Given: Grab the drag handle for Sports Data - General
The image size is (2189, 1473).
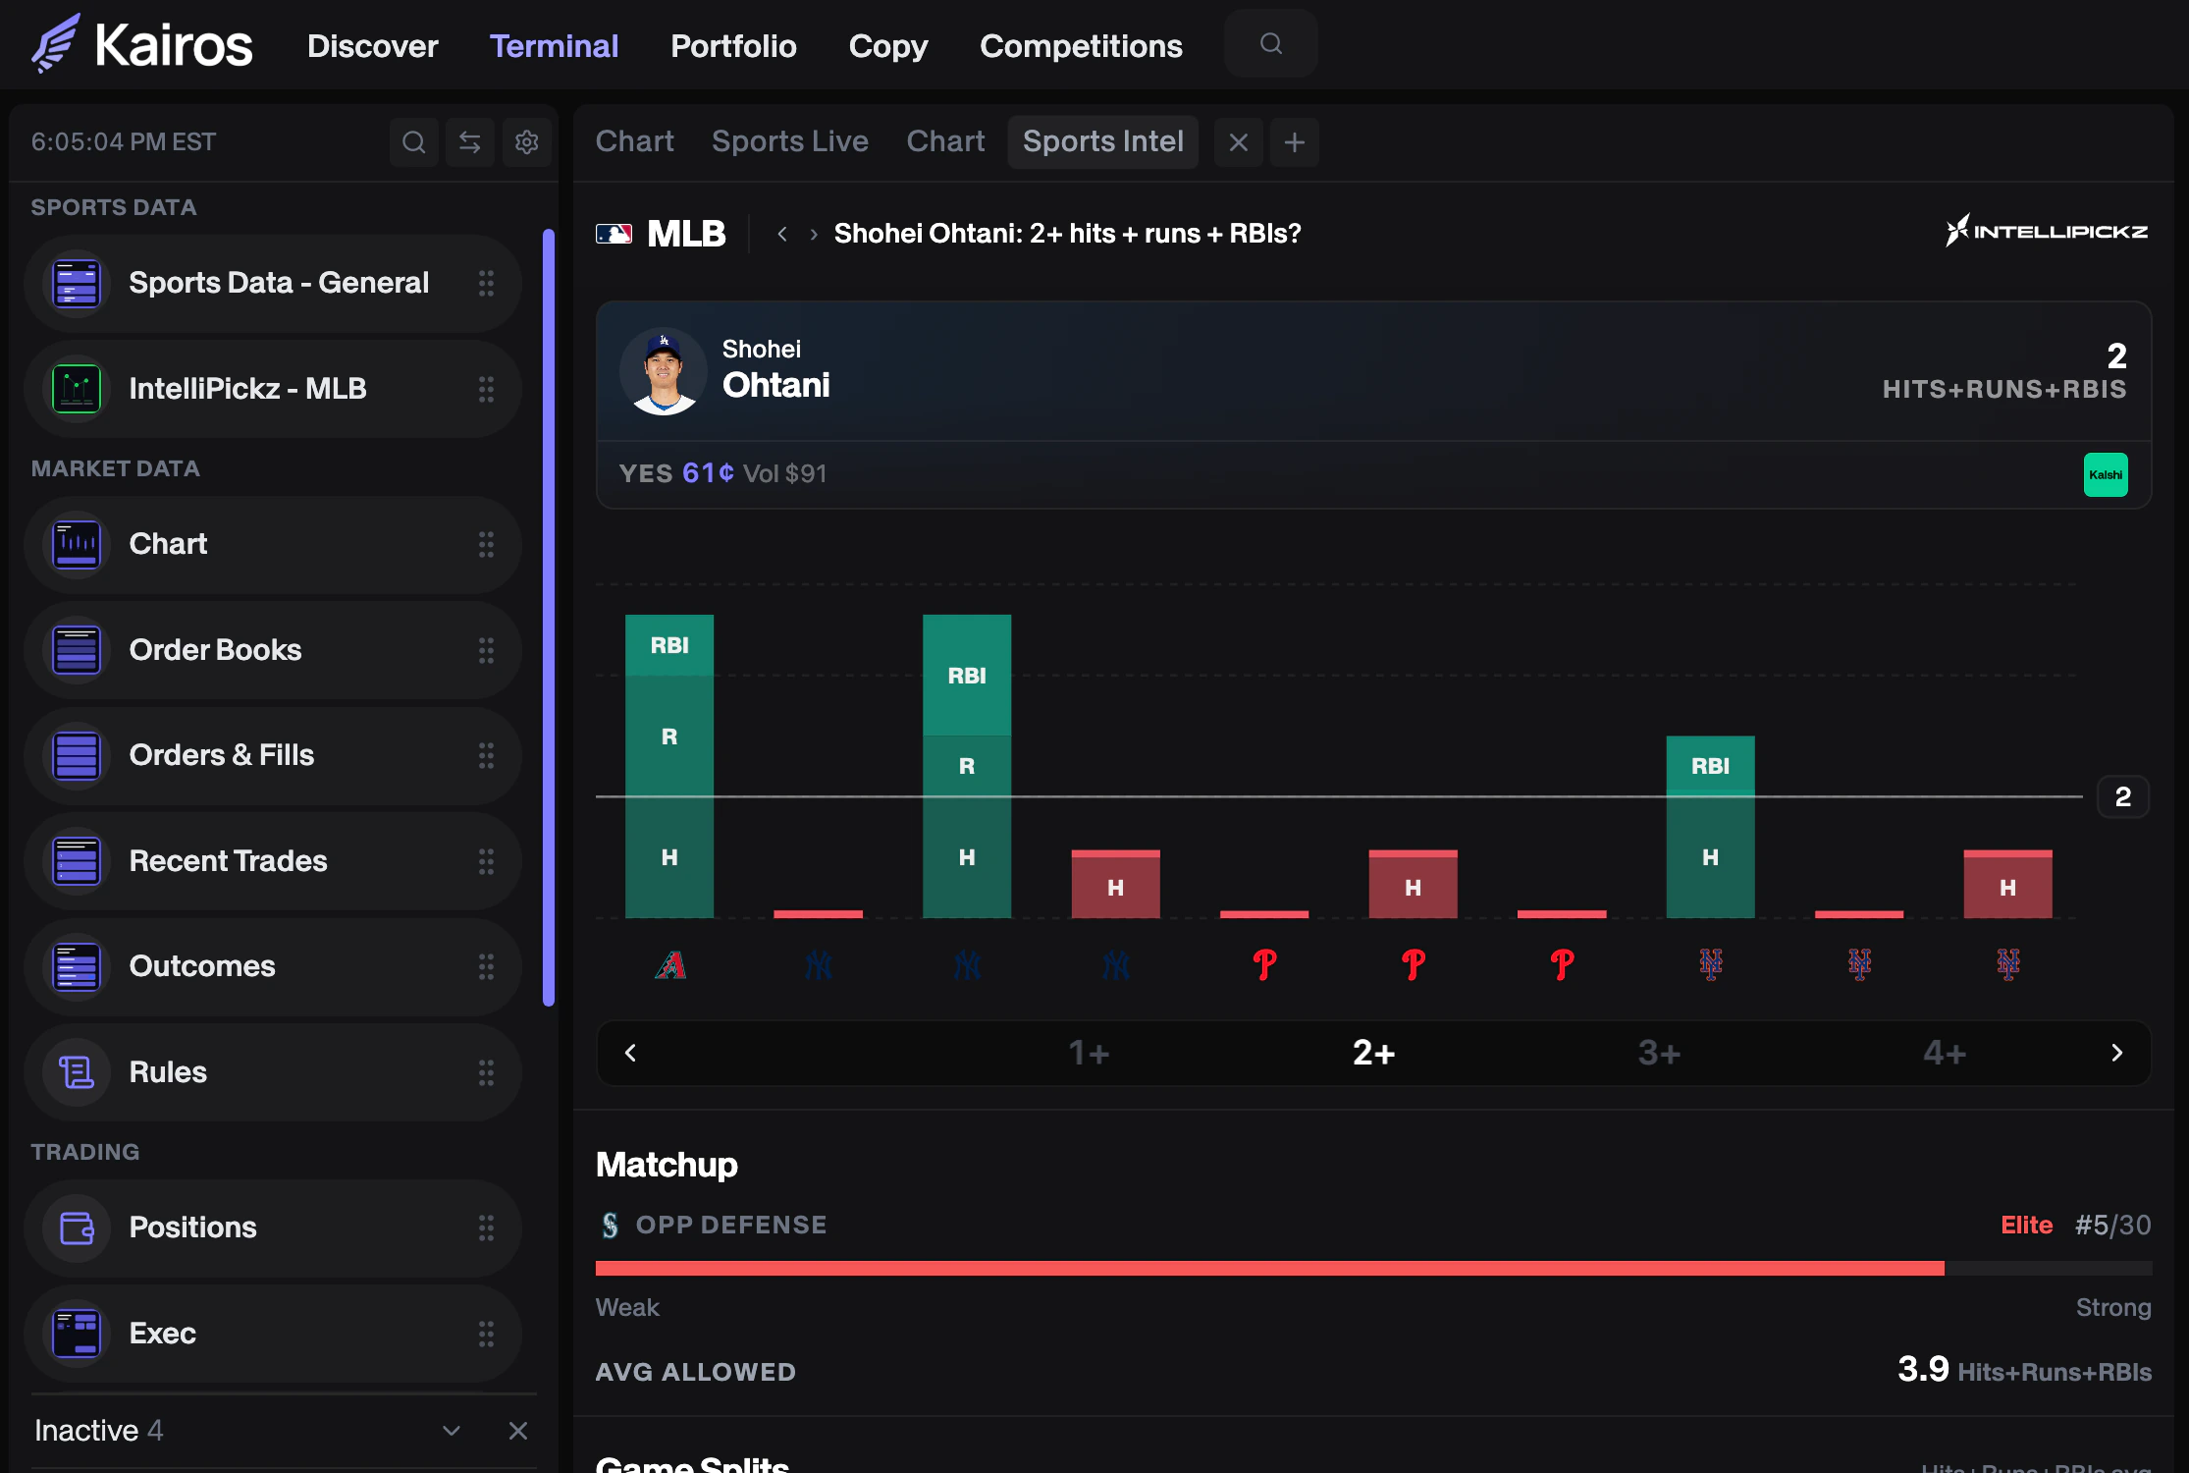Looking at the screenshot, I should pos(486,283).
